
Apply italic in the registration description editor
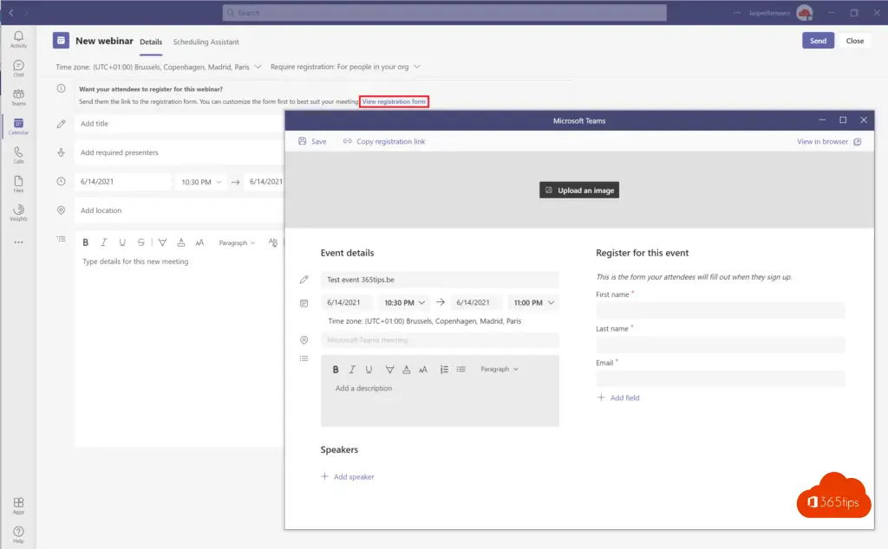point(352,369)
